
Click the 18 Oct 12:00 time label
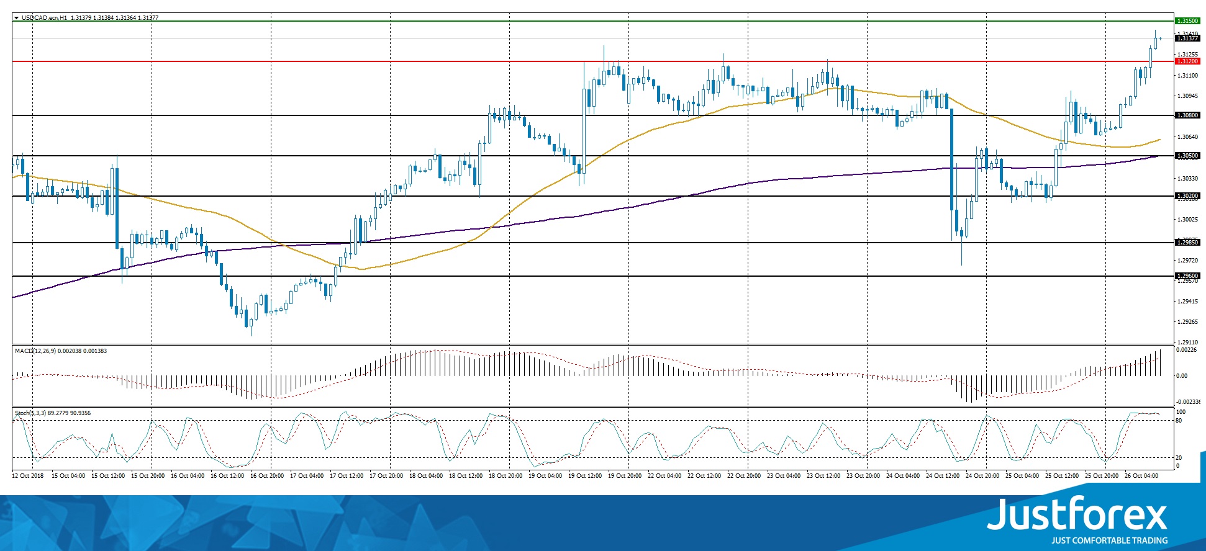[x=466, y=476]
